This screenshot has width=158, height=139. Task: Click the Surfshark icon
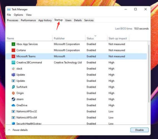pos(13,87)
